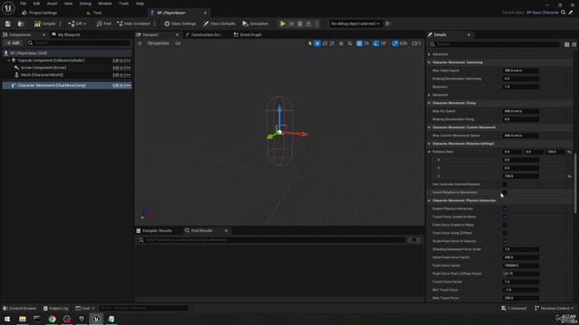The image size is (579, 325).
Task: Click Hide Unrelated in toolbar
Action: (x=134, y=23)
